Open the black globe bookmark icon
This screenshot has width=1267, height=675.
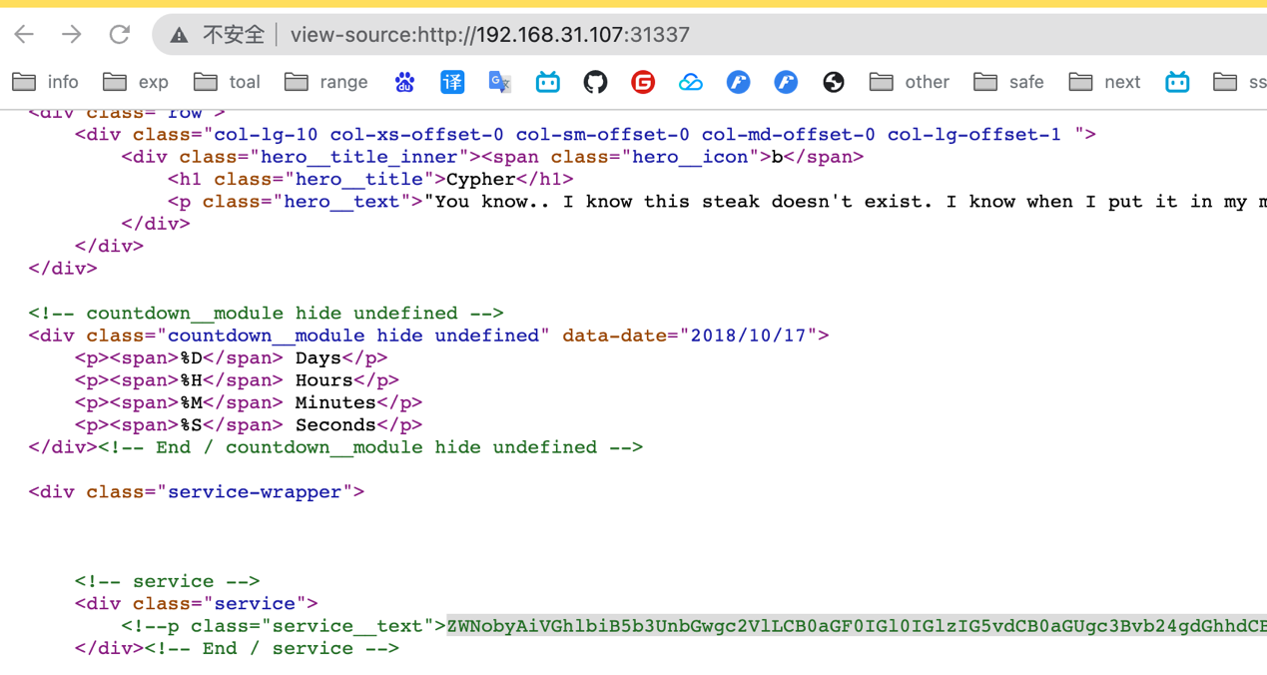(834, 82)
